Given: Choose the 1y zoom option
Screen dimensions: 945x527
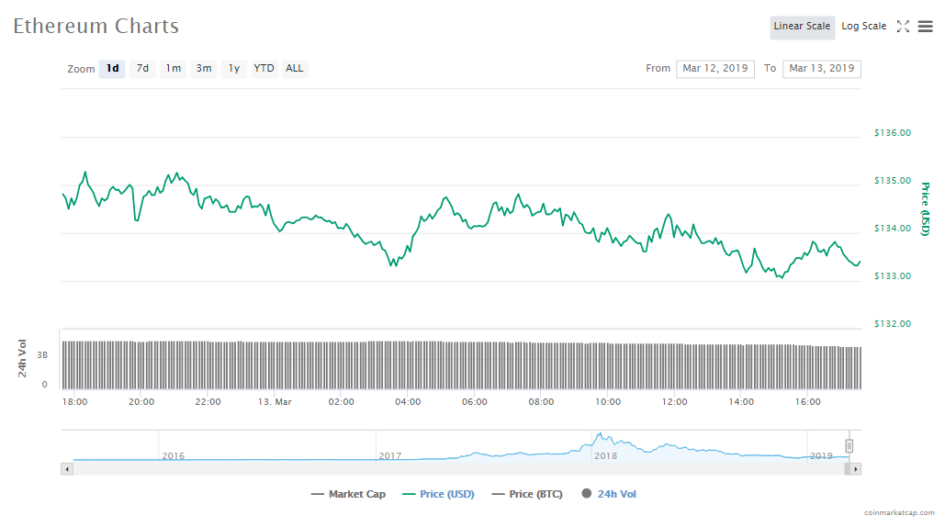Looking at the screenshot, I should click(234, 69).
